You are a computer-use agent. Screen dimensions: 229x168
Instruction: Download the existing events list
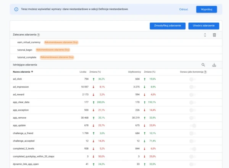214,65
